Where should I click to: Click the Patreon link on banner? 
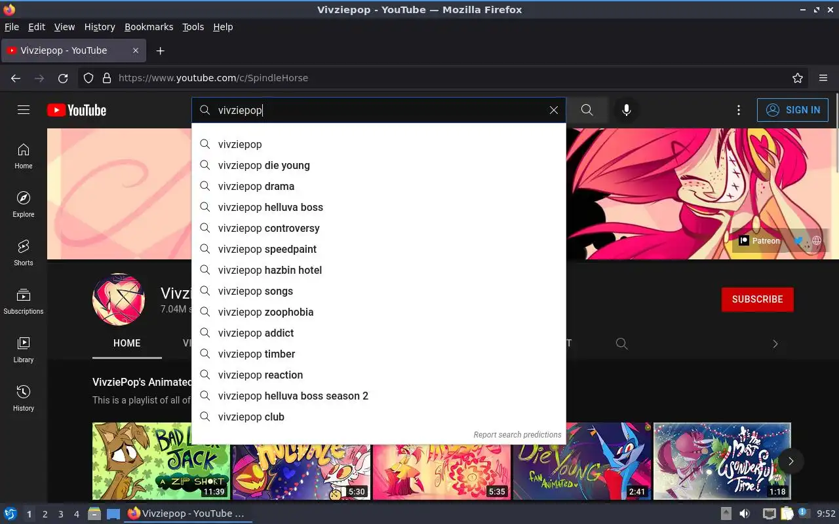tap(760, 240)
